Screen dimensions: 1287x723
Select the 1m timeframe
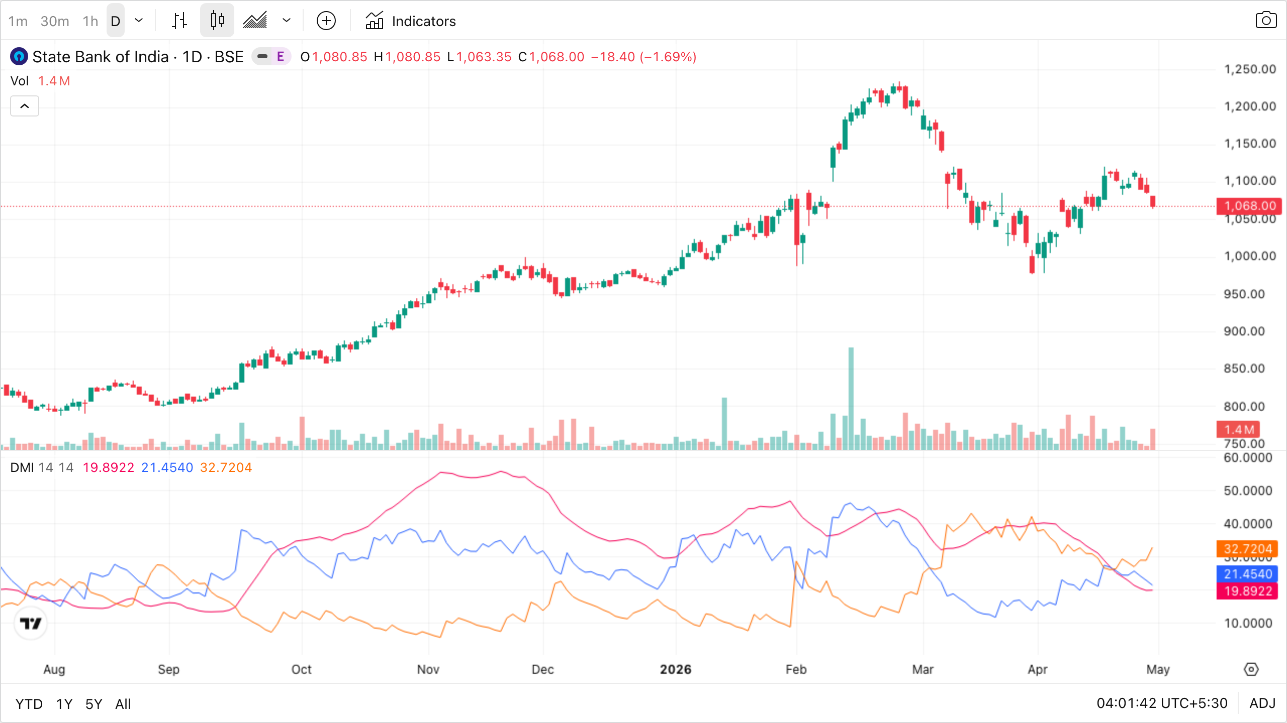18,21
